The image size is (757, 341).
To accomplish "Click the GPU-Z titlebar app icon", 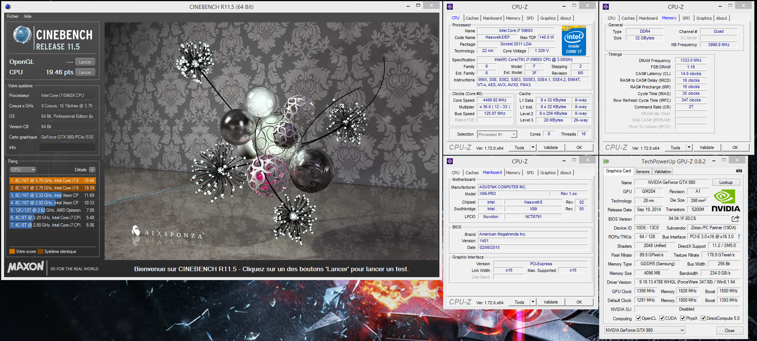I will pyautogui.click(x=606, y=161).
